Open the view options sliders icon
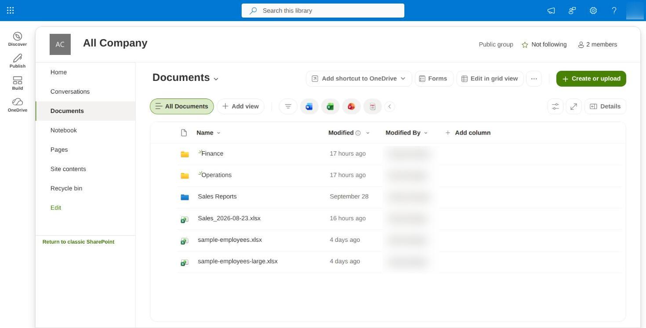The image size is (646, 328). click(555, 106)
